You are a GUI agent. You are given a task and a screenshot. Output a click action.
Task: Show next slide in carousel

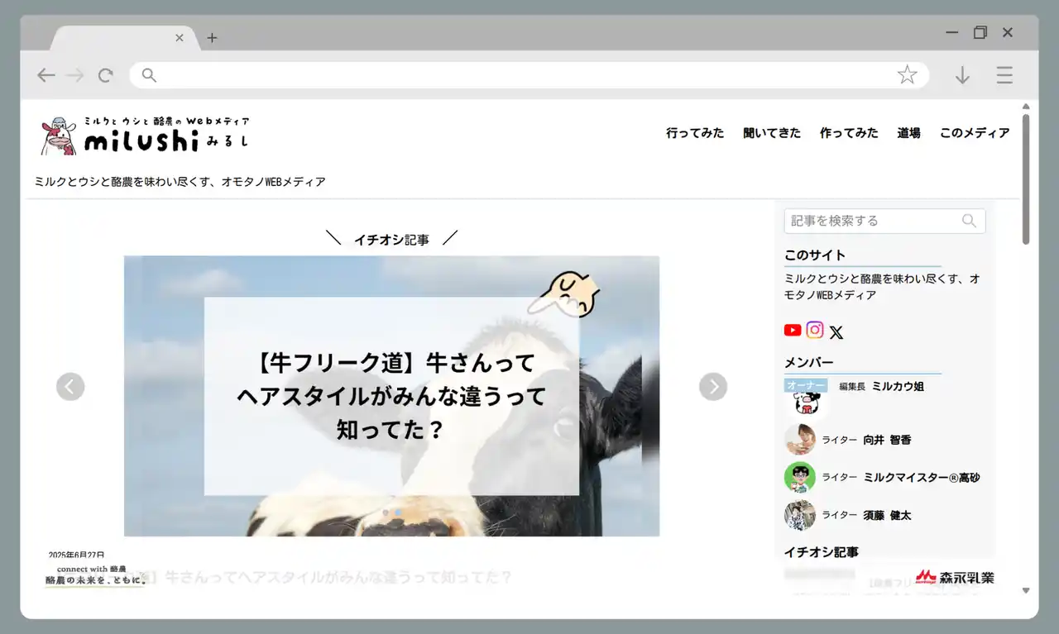tap(713, 386)
